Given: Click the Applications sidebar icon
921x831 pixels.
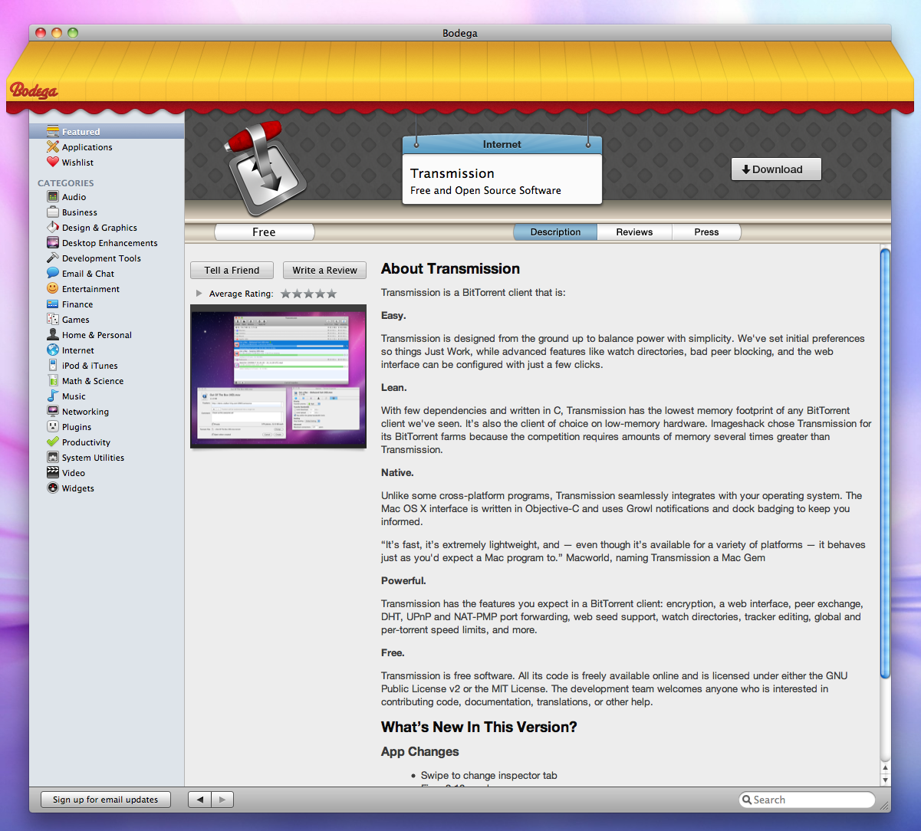Looking at the screenshot, I should 53,147.
